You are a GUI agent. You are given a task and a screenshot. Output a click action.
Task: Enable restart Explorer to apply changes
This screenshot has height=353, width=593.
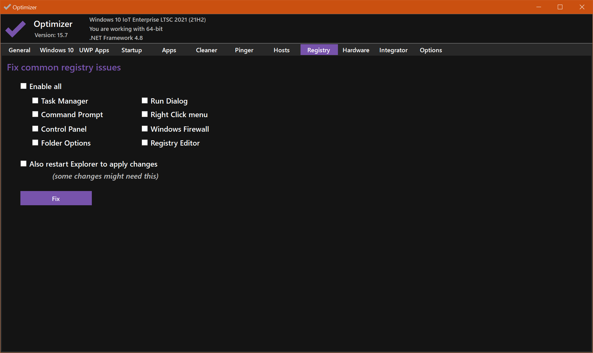coord(23,164)
